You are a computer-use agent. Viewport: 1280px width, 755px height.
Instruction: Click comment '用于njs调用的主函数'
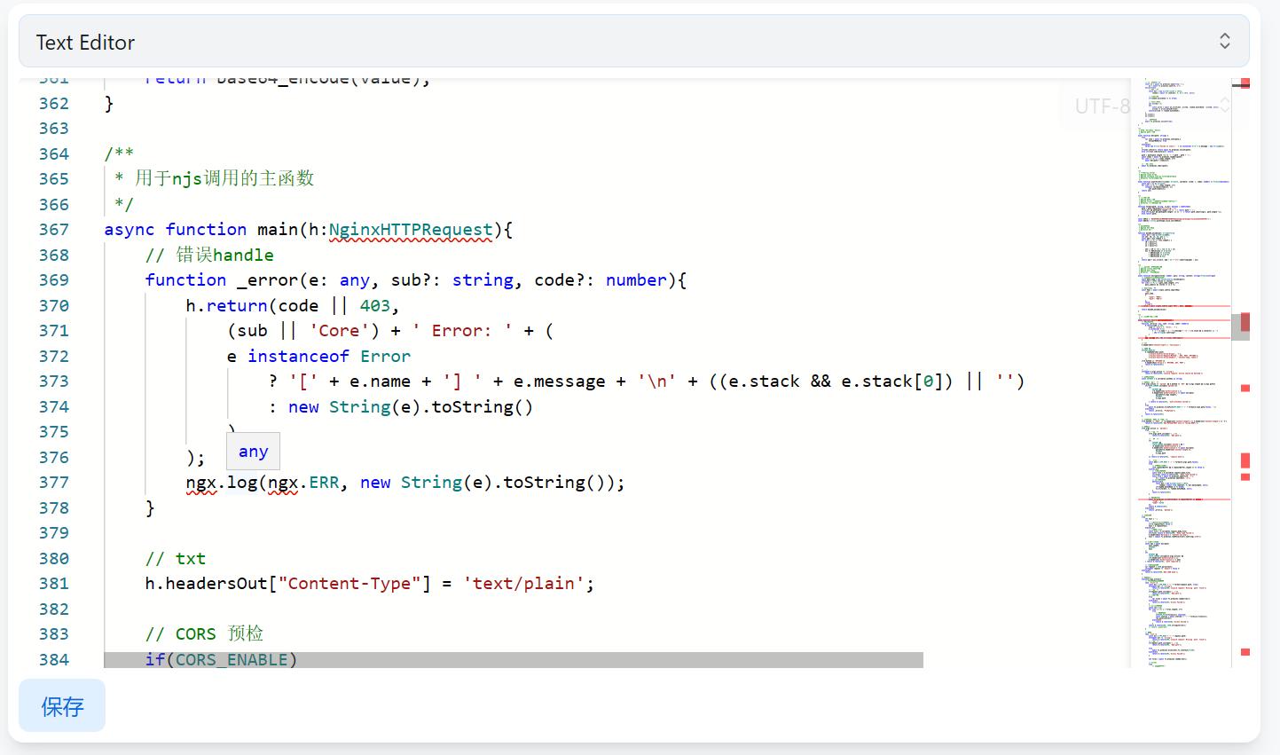click(224, 178)
